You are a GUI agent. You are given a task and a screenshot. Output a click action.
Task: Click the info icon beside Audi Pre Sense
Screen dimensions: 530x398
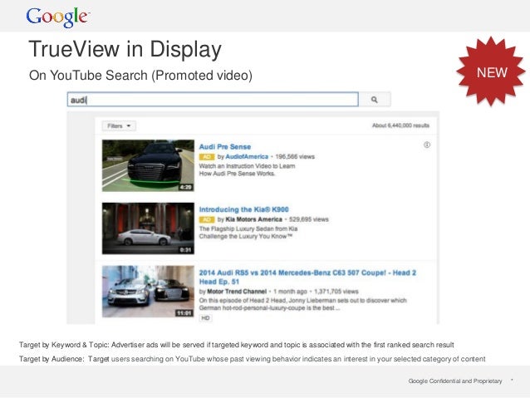click(427, 145)
